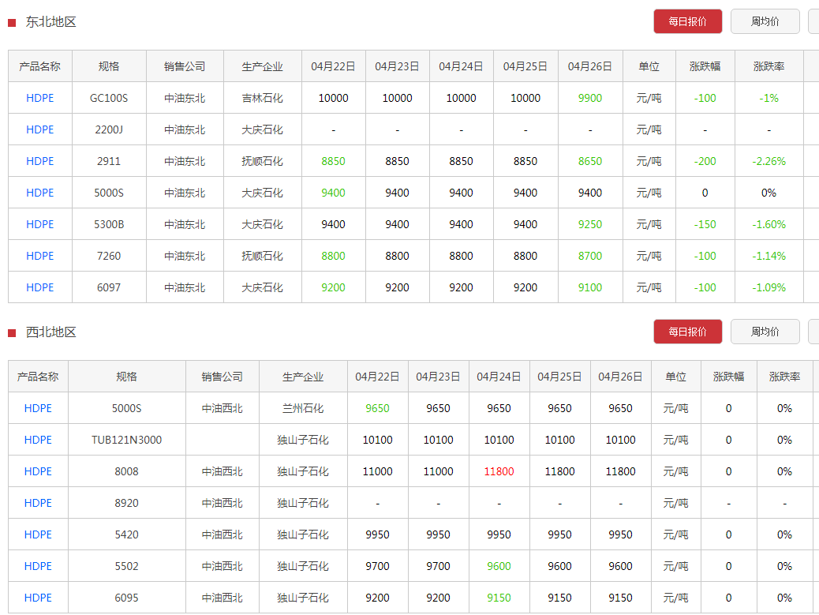This screenshot has width=819, height=615.
Task: Open HDPE link for 2200J row
Action: point(39,129)
